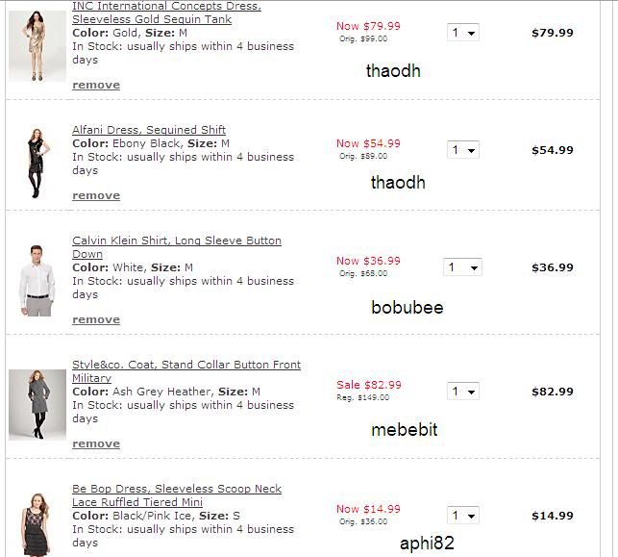Open quantity dropdown for INC gold dress

click(463, 33)
